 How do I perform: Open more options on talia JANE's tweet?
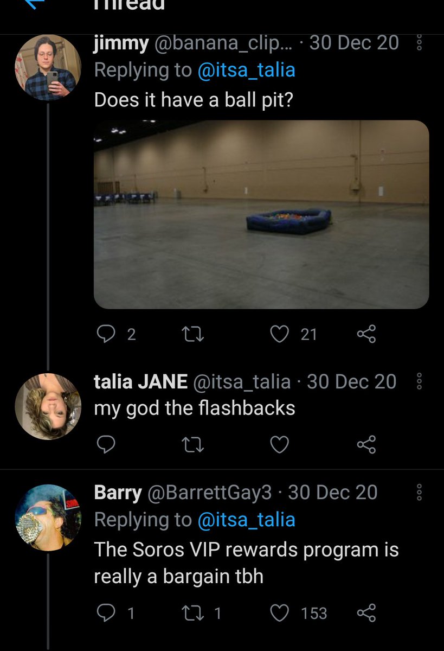coord(418,382)
